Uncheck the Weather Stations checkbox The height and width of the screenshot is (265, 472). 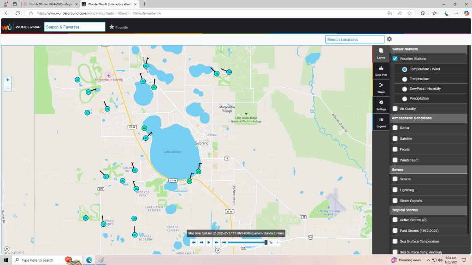coord(395,58)
